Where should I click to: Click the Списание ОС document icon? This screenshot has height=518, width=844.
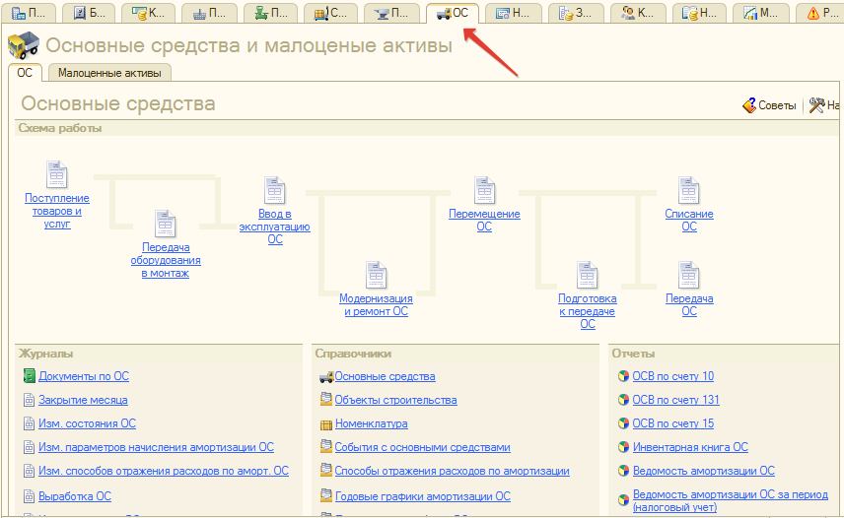(689, 191)
